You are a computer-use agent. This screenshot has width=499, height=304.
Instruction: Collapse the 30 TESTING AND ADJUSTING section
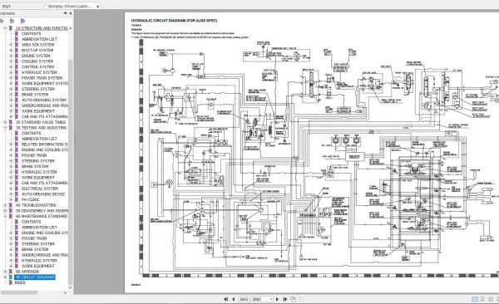pos(5,128)
